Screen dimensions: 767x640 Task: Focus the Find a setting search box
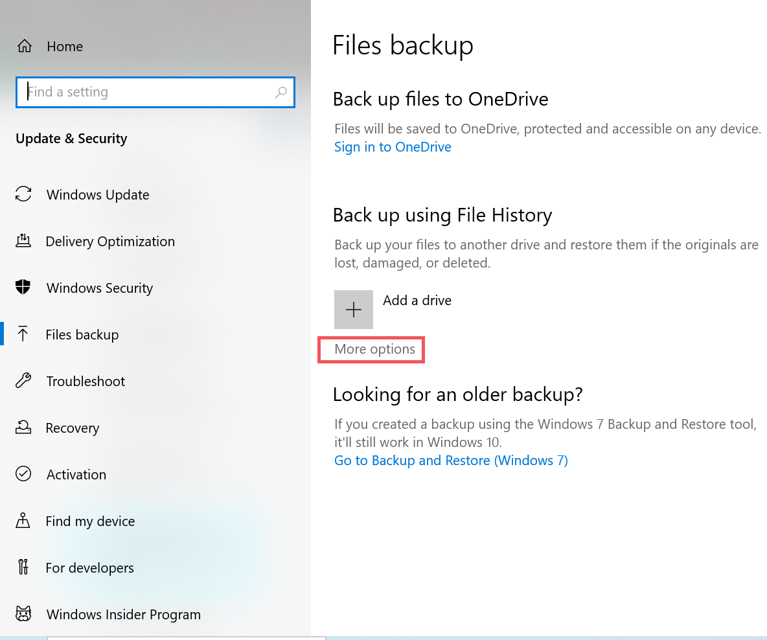click(x=155, y=92)
